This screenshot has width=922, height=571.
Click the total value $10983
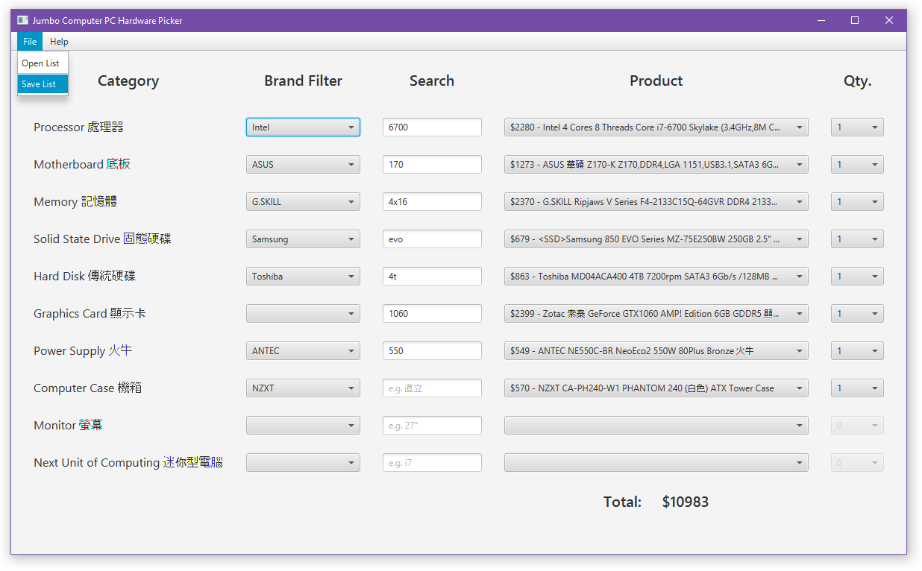685,502
